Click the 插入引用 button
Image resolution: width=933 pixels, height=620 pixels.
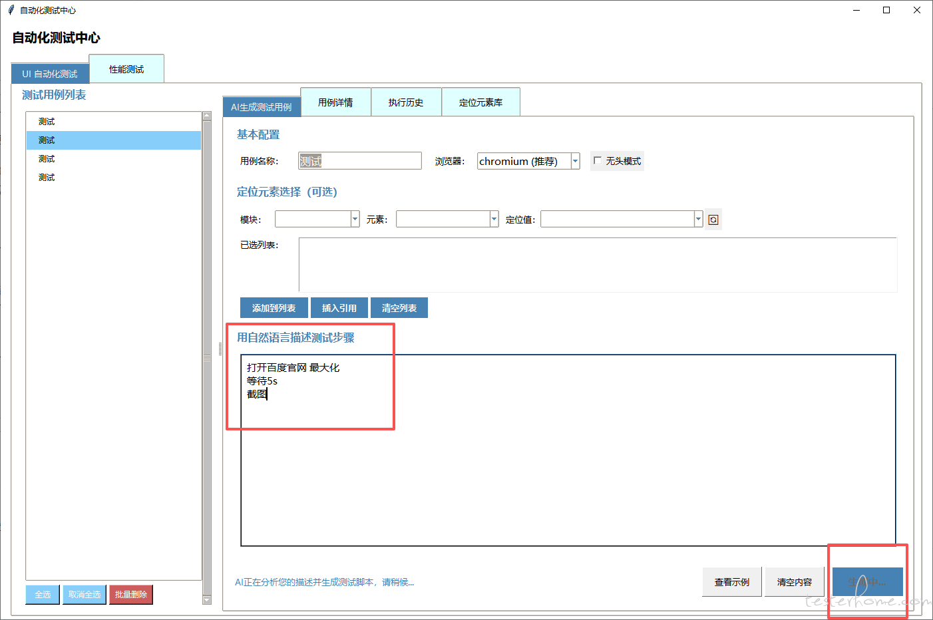point(339,308)
